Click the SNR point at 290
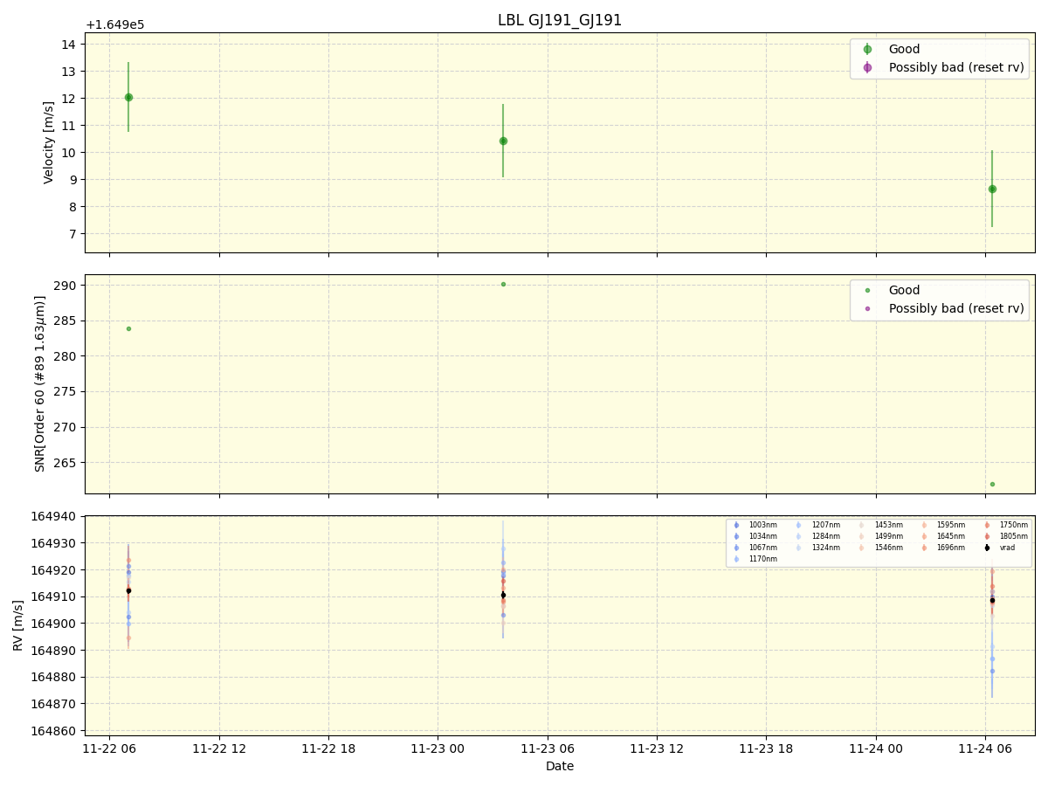 [503, 284]
